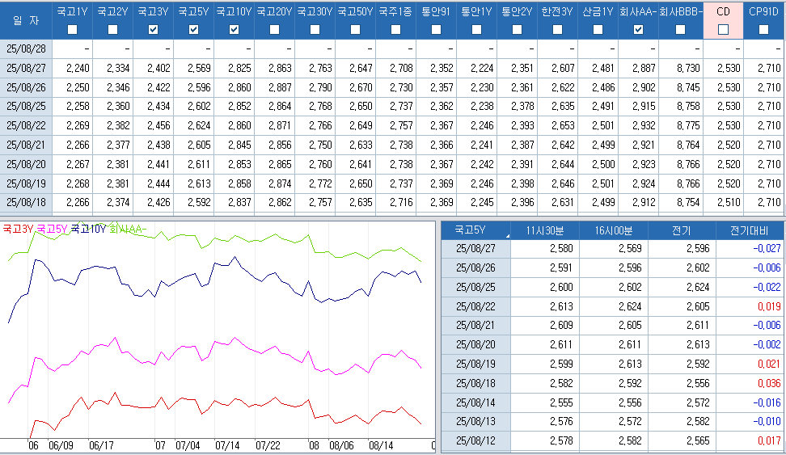Click the 일자 date column header
786x455 pixels.
[26, 19]
